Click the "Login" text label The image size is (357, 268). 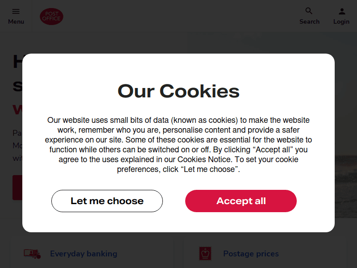(x=341, y=21)
